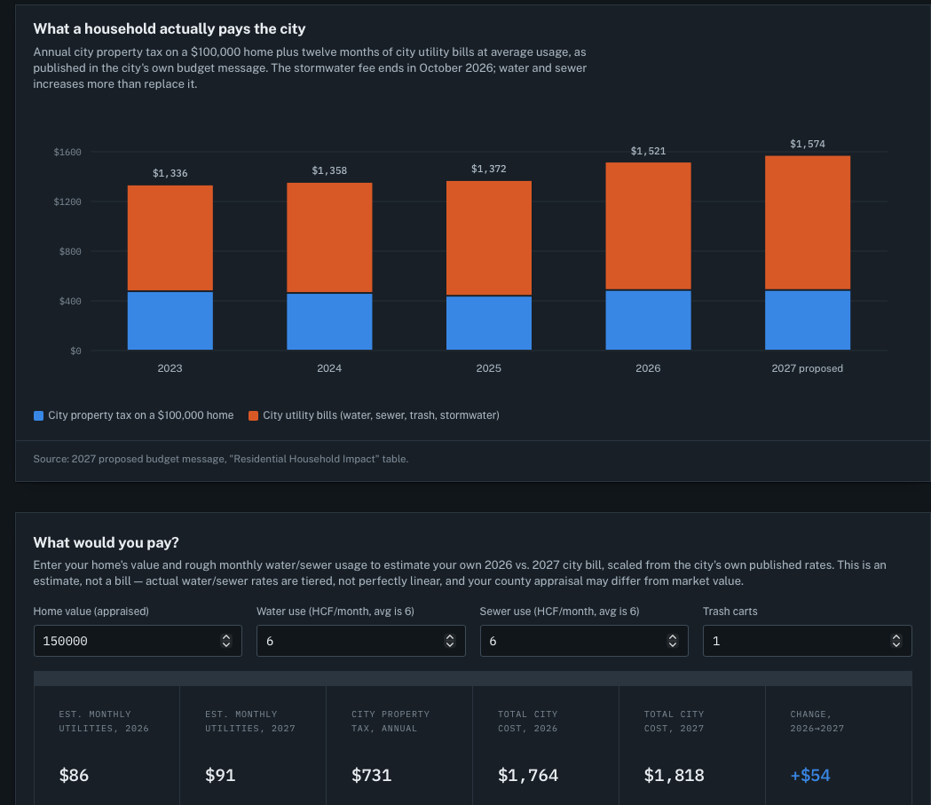This screenshot has height=805, width=931.
Task: Click the 'CITY PROPERTY TAX, ANNUAL' card label
Action: (391, 722)
